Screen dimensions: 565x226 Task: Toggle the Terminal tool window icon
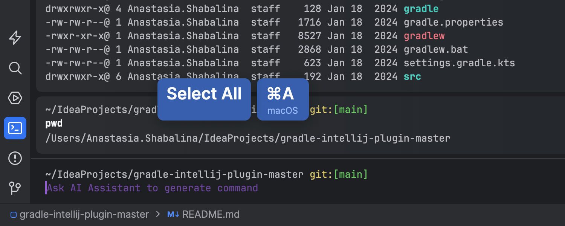[x=15, y=128]
